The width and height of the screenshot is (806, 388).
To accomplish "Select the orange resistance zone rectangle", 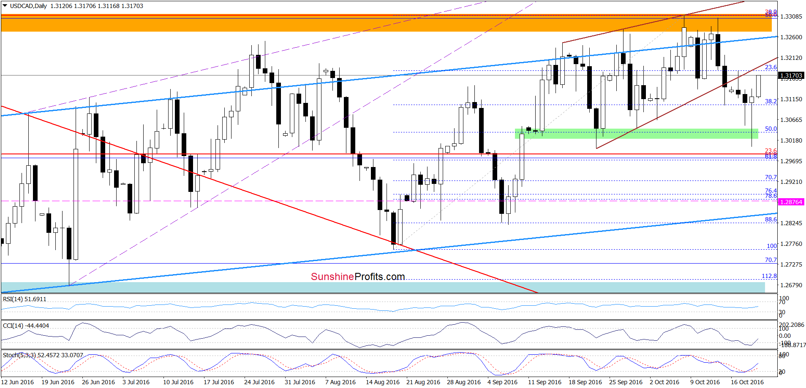I will click(386, 23).
